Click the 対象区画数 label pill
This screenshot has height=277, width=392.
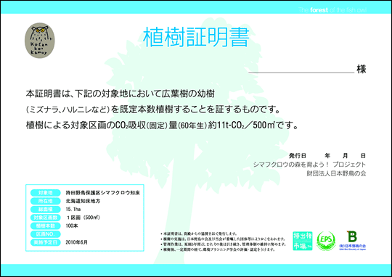pyautogui.click(x=46, y=218)
